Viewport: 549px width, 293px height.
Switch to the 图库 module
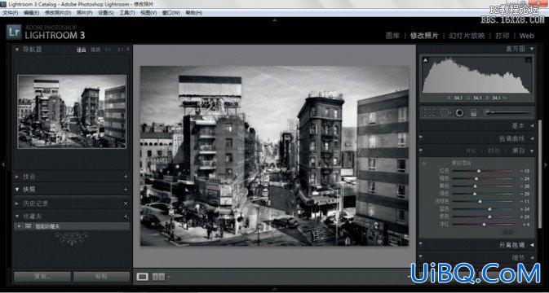click(392, 36)
